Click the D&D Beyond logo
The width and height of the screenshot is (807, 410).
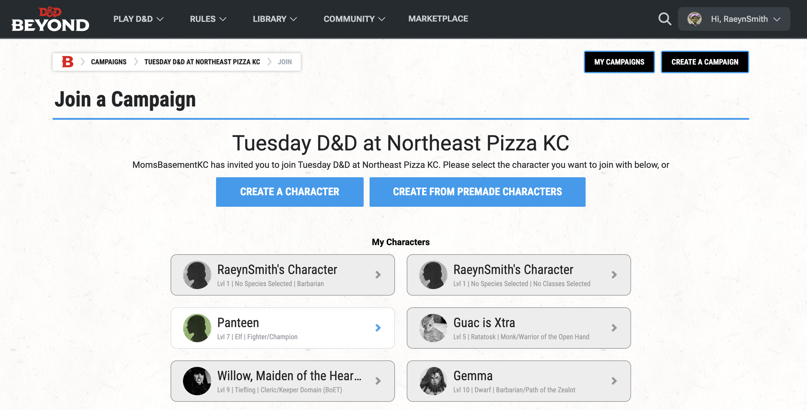pyautogui.click(x=50, y=19)
